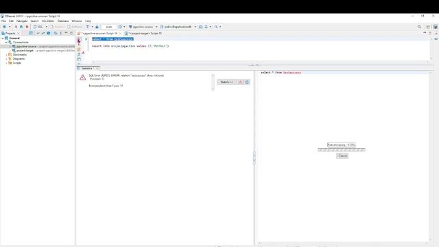Click the red warning icon next to Details
The width and height of the screenshot is (439, 247).
pos(240,82)
